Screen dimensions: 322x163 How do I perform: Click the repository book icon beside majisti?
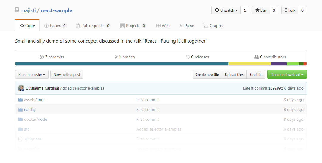coord(17,10)
